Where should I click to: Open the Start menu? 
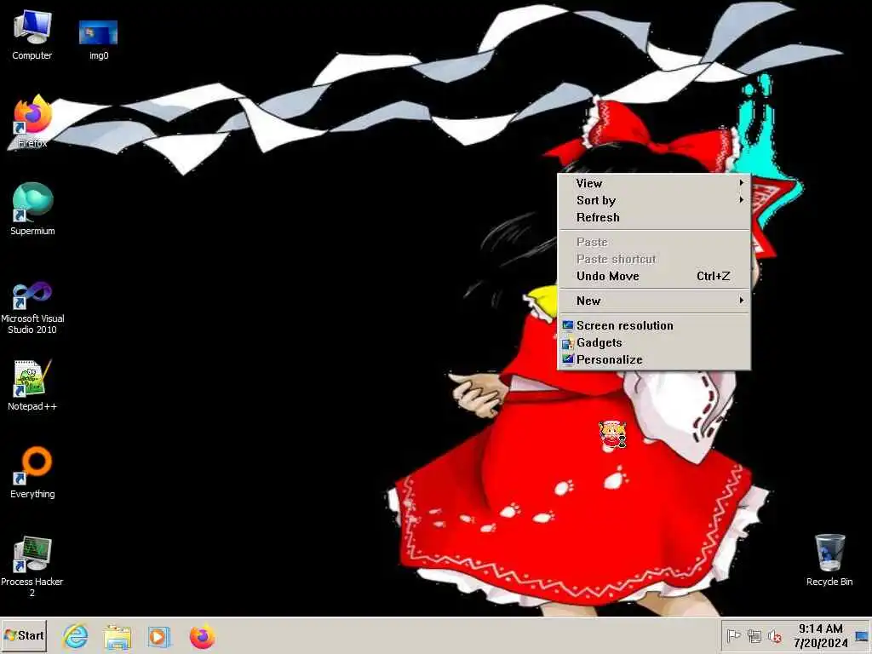(24, 635)
